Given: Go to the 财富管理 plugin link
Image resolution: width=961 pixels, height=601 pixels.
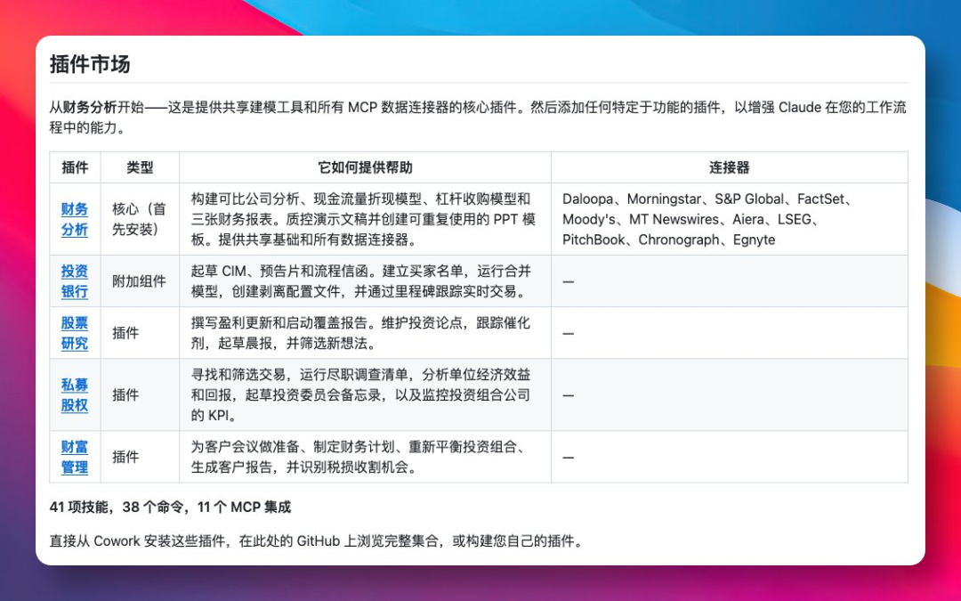Looking at the screenshot, I should click(74, 457).
